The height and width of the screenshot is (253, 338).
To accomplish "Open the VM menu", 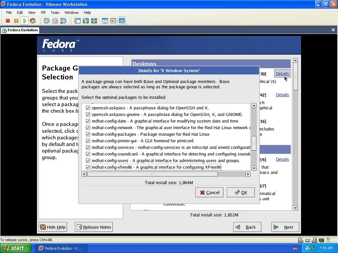I will point(43,13).
